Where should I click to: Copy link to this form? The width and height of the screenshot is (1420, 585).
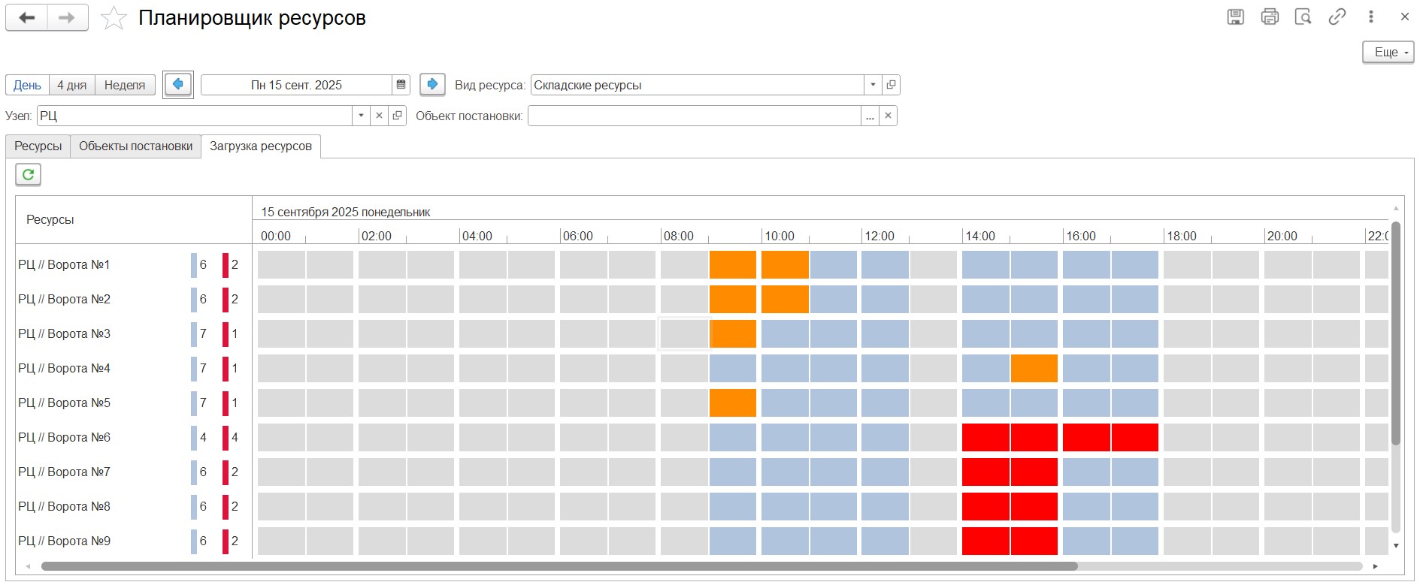click(1337, 17)
